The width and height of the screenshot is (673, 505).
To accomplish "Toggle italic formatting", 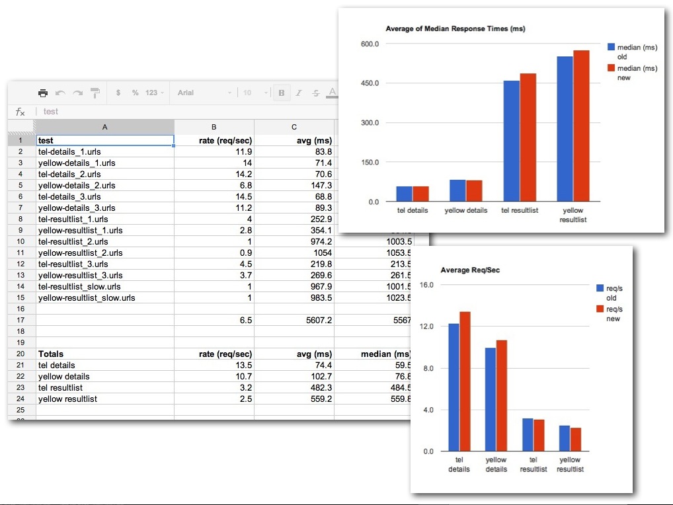I will pyautogui.click(x=299, y=93).
